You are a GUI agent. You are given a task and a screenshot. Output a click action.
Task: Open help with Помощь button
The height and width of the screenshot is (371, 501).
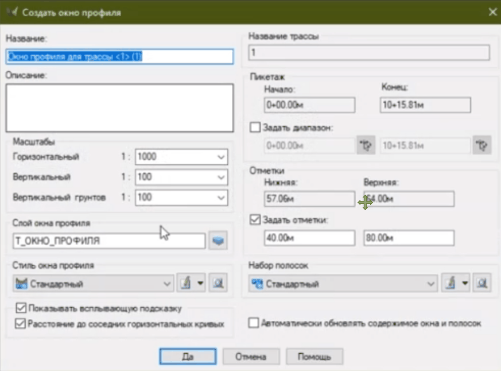(x=314, y=357)
